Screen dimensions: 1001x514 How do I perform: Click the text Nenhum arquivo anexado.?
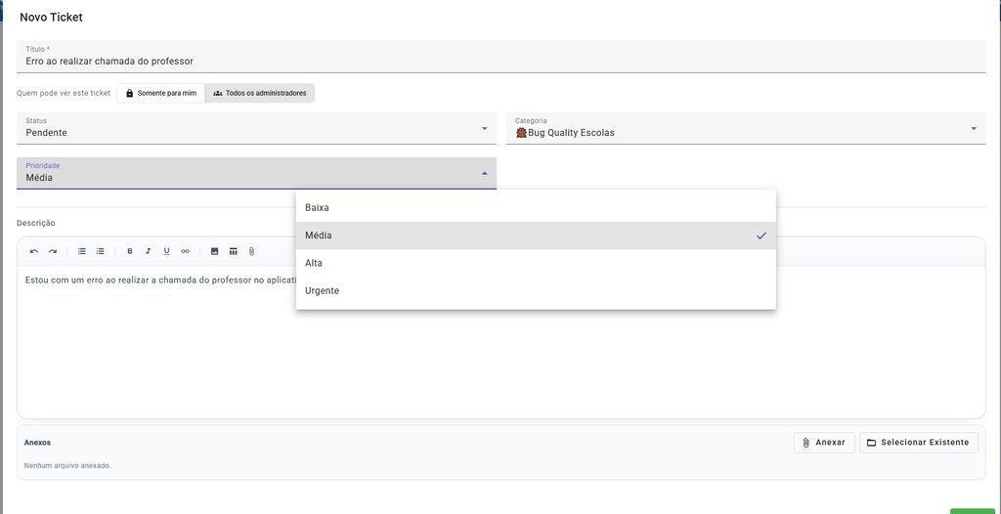[67, 465]
